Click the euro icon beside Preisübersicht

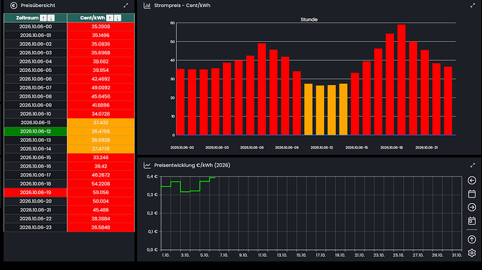13,6
